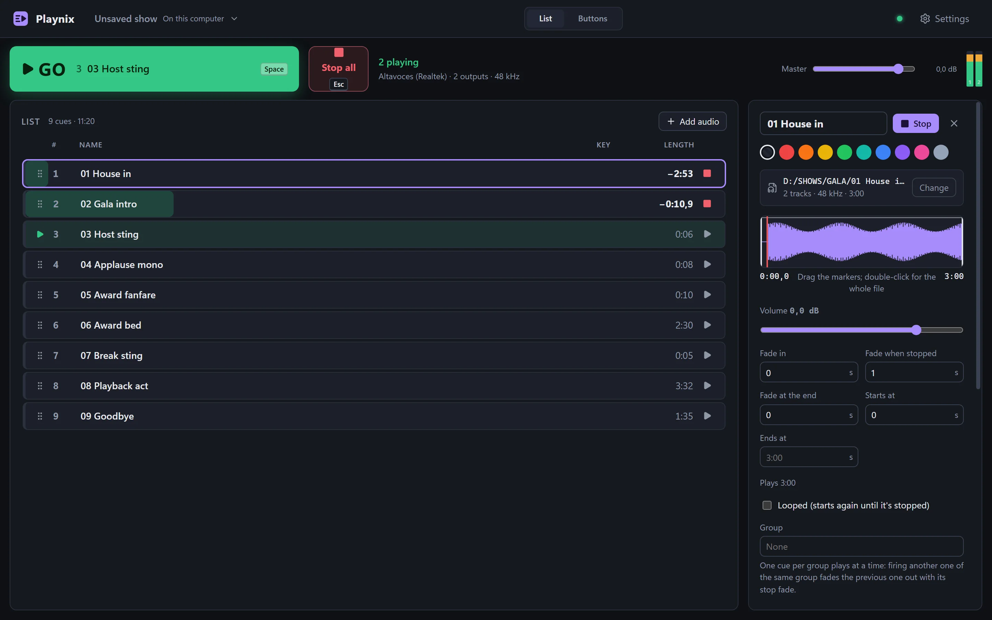Play the 05 Award fanfare cue
The height and width of the screenshot is (620, 992).
[707, 295]
